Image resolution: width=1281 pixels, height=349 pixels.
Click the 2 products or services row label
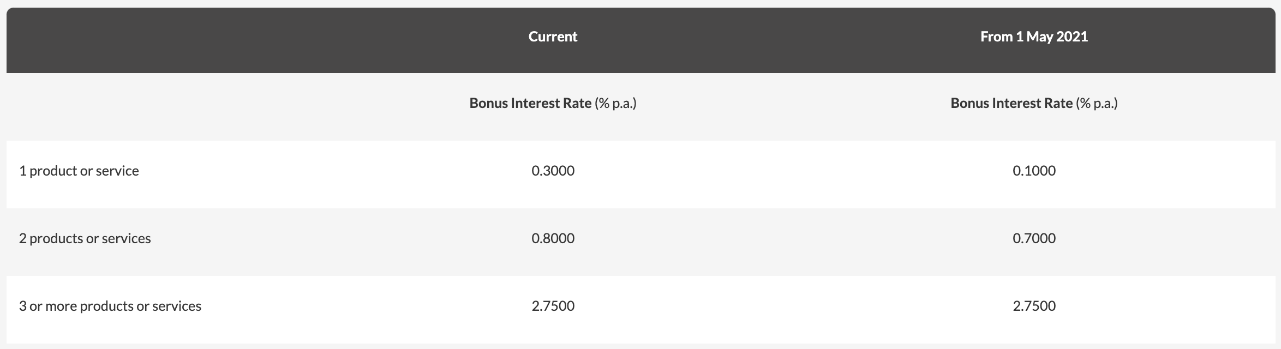(x=85, y=238)
